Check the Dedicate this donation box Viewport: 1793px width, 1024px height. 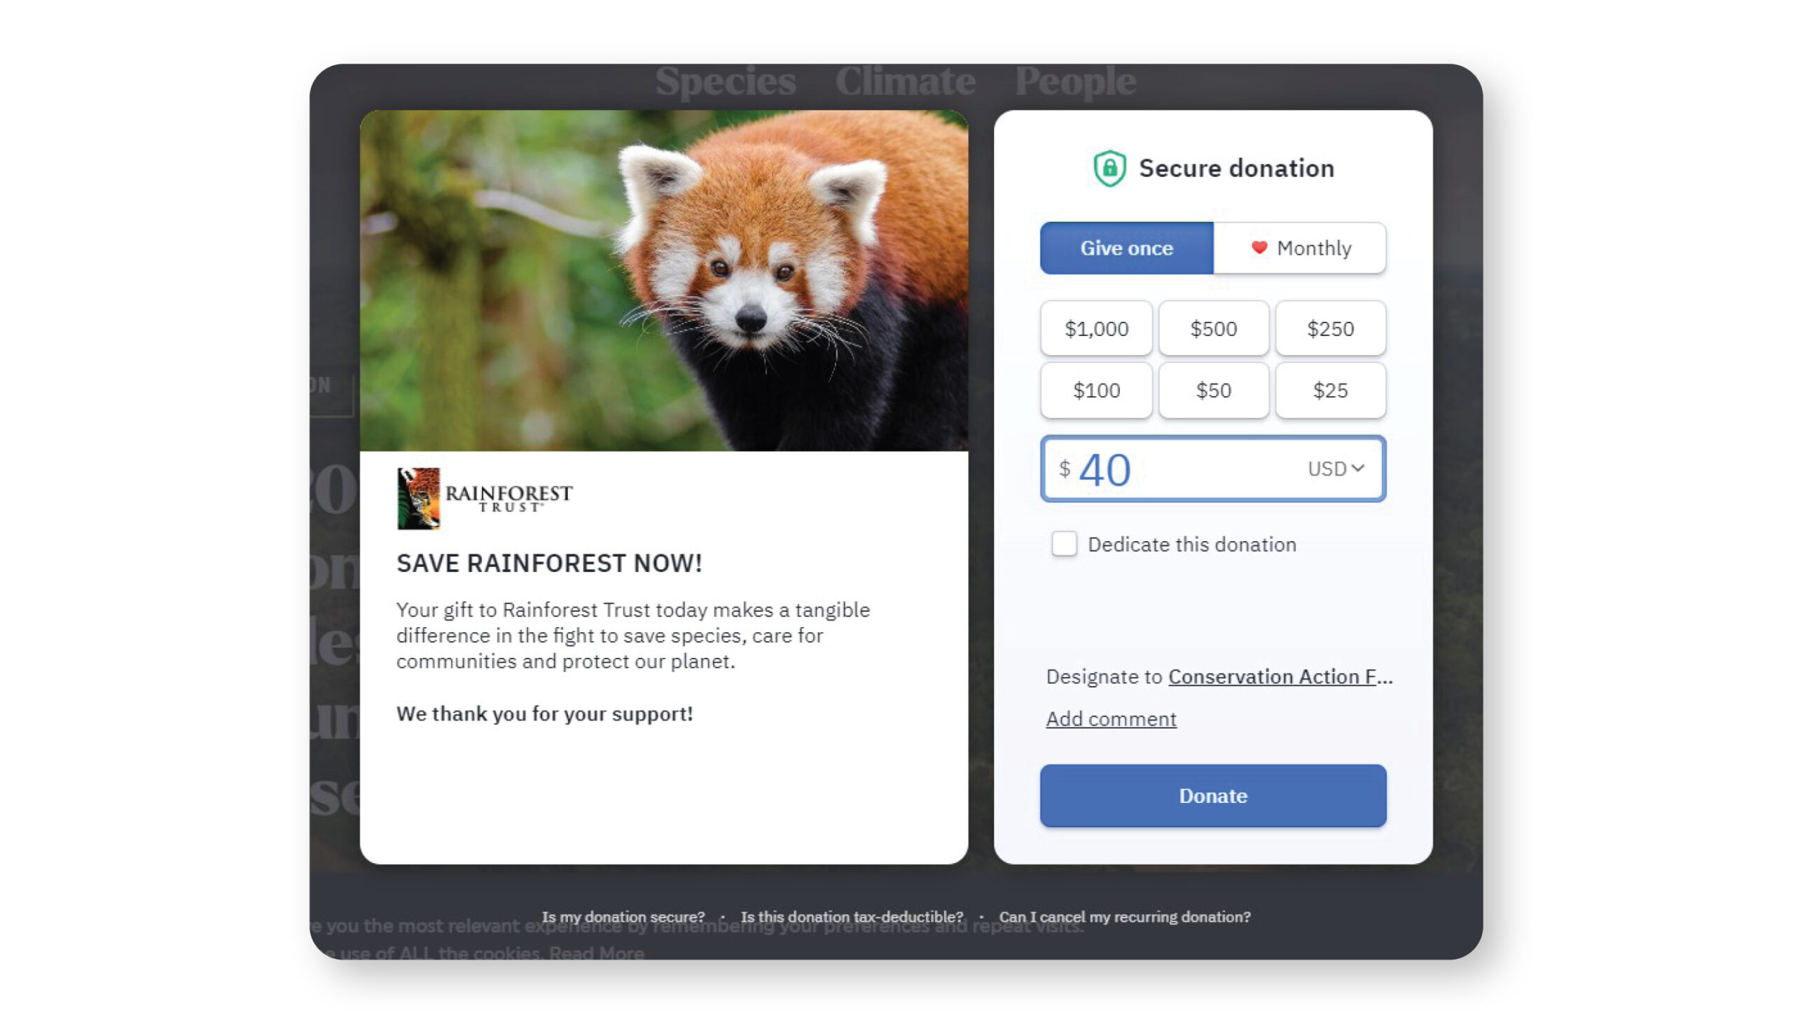pyautogui.click(x=1064, y=544)
